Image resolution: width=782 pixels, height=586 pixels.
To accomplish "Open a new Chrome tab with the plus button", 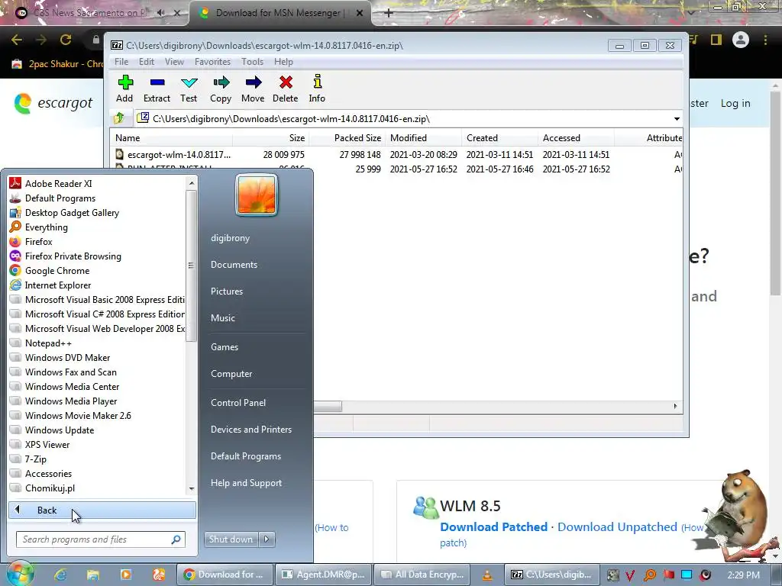I will (x=389, y=13).
